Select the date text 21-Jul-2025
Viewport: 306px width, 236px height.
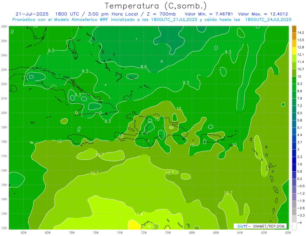[32, 14]
